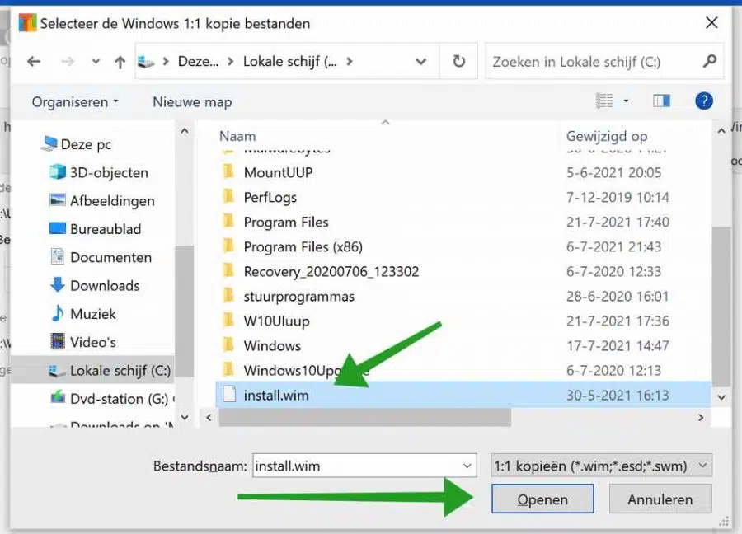Screen dimensions: 742x534
Task: Select the W10UIuup folder
Action: pos(276,321)
